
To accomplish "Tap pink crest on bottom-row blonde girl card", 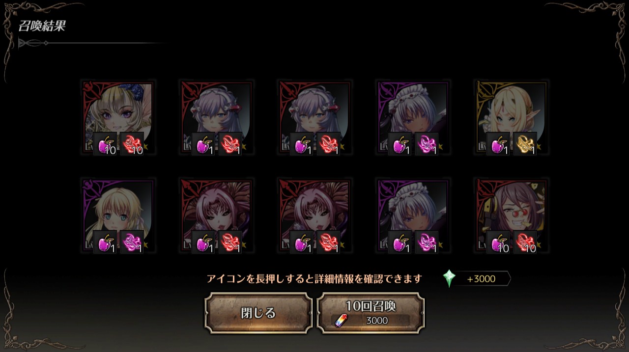I will (x=132, y=243).
